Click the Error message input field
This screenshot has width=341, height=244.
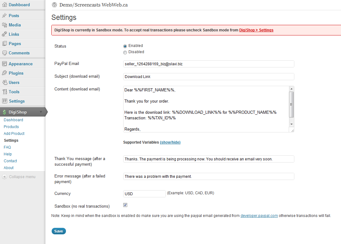click(x=208, y=177)
